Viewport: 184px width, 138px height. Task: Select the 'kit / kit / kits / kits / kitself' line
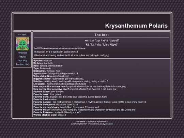pyautogui.click(x=102, y=45)
